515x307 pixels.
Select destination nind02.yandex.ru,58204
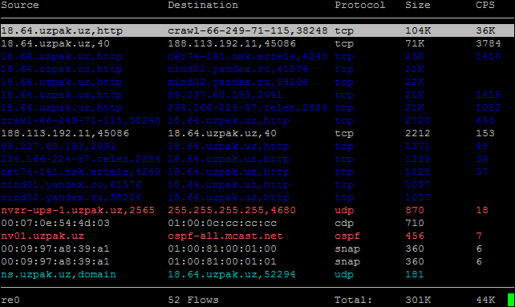[238, 82]
